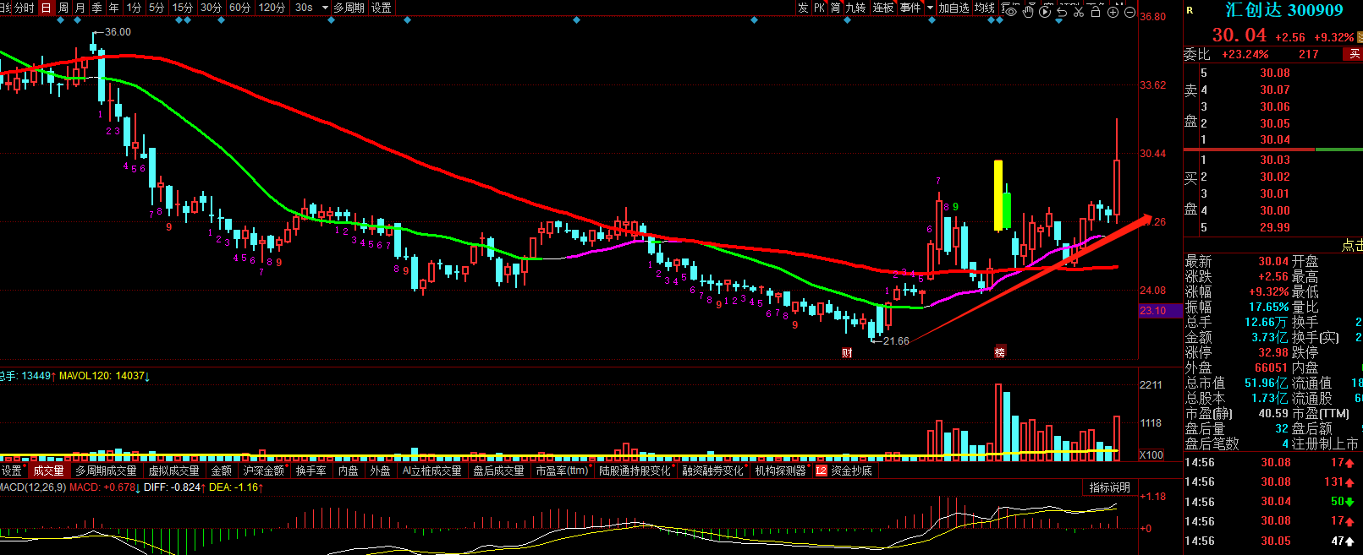
Task: Switch to 15分 minute chart
Action: pos(182,8)
